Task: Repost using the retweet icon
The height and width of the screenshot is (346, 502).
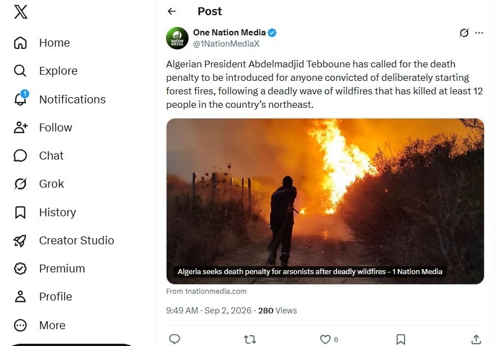Action: 250,339
